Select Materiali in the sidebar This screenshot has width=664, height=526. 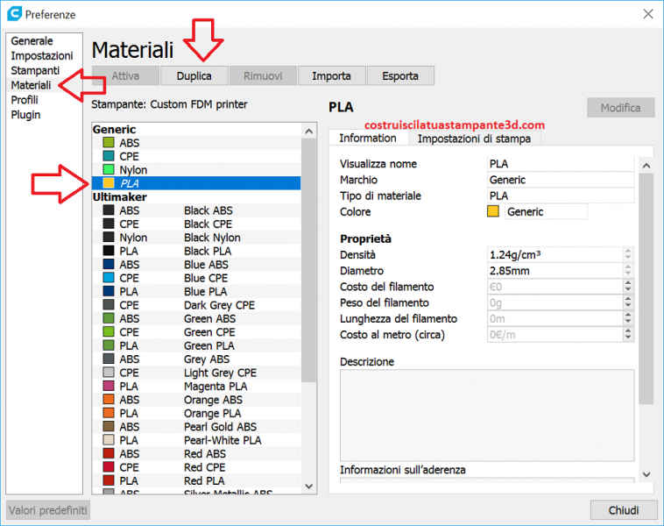[31, 85]
